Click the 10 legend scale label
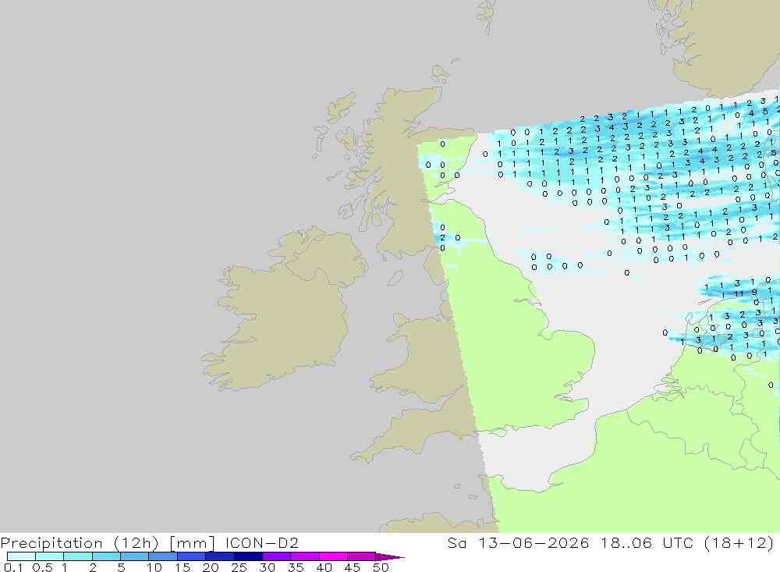The image size is (780, 572). point(154,567)
